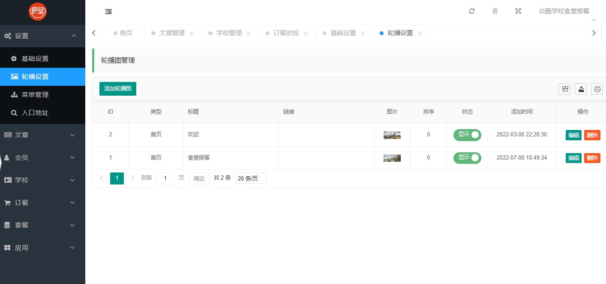Close the 订餐时段 tab

pyautogui.click(x=306, y=33)
